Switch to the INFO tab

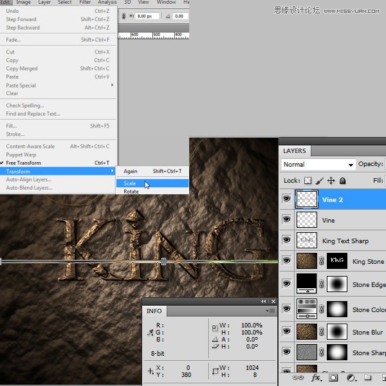coord(154,311)
